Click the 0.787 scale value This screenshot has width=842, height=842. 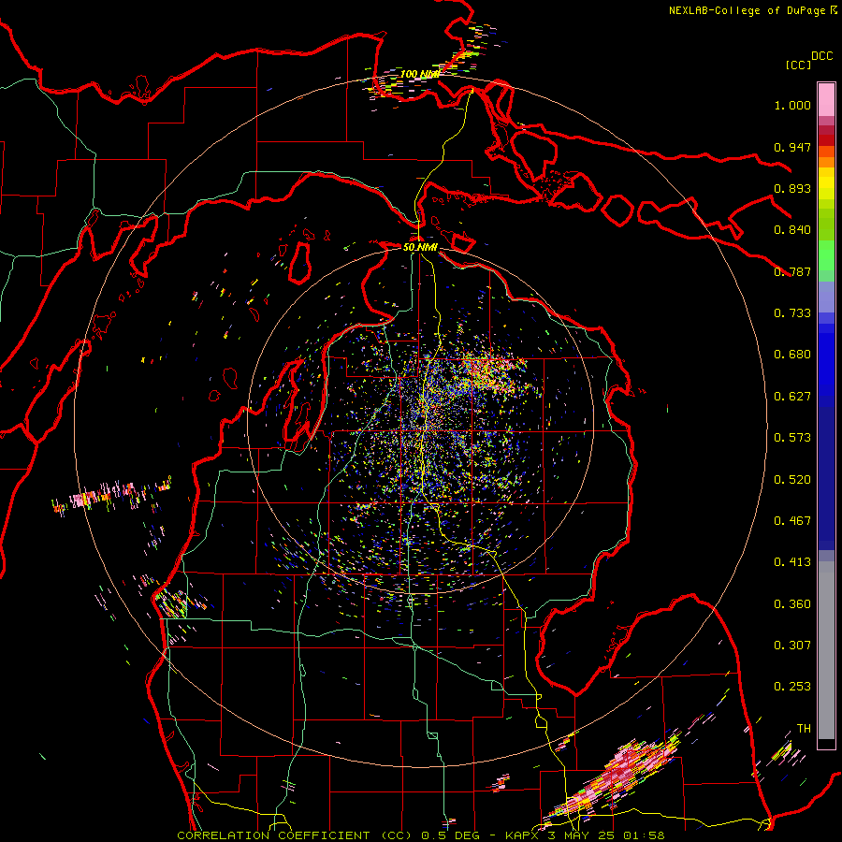point(792,271)
